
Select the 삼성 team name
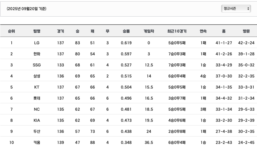click(37, 76)
